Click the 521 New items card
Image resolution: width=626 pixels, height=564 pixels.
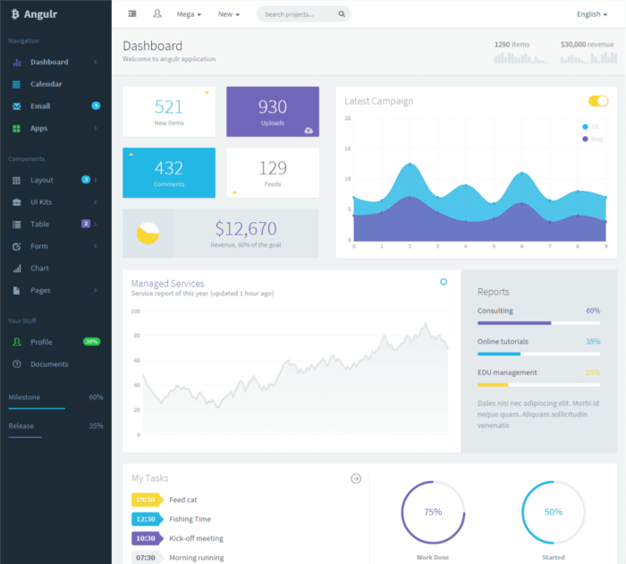[x=169, y=112]
